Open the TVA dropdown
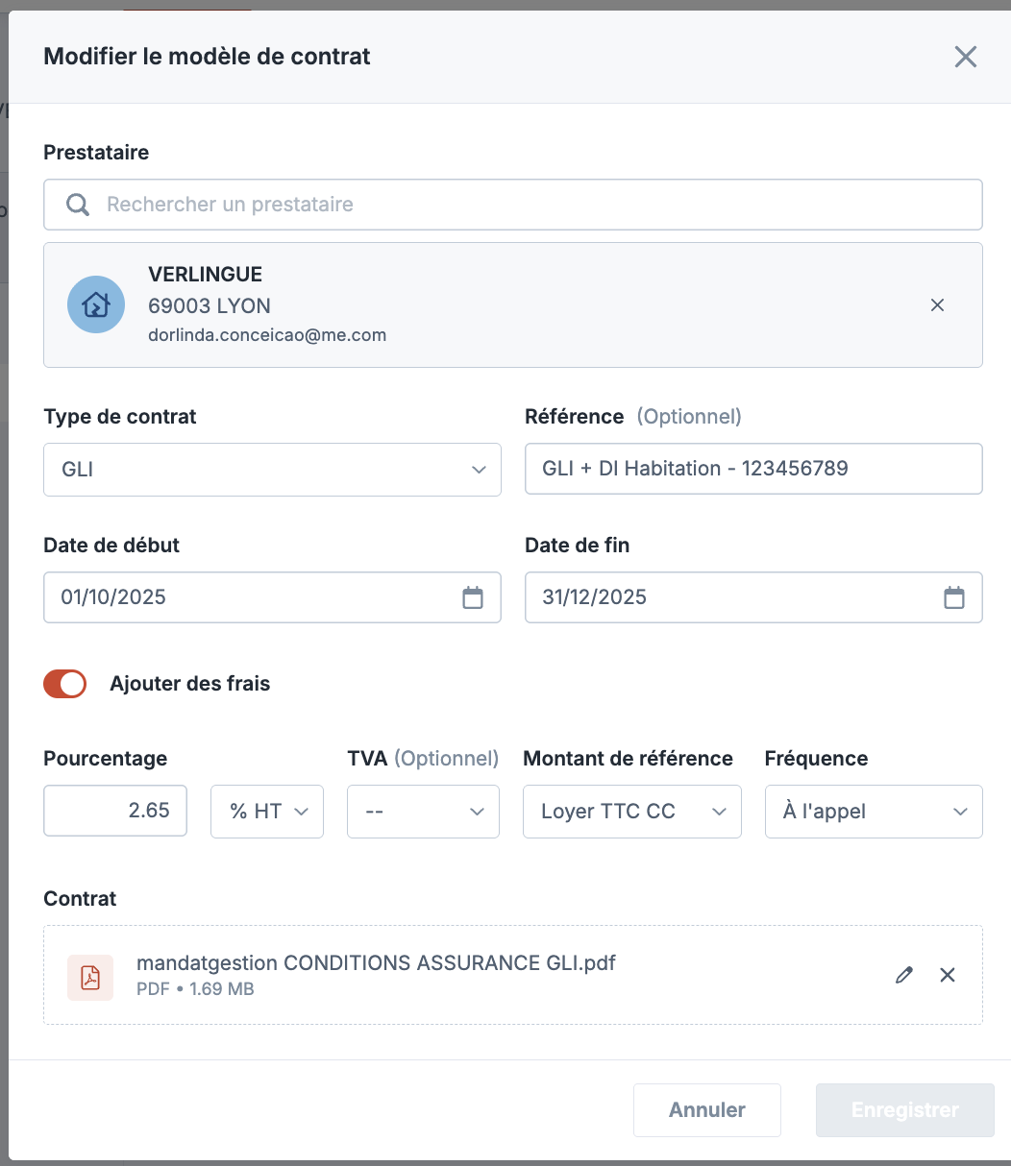 pos(423,812)
